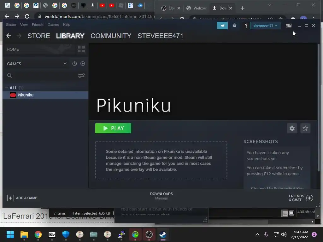Image resolution: width=323 pixels, height=242 pixels.
Task: Switch to collections grid view icon
Action: click(81, 49)
